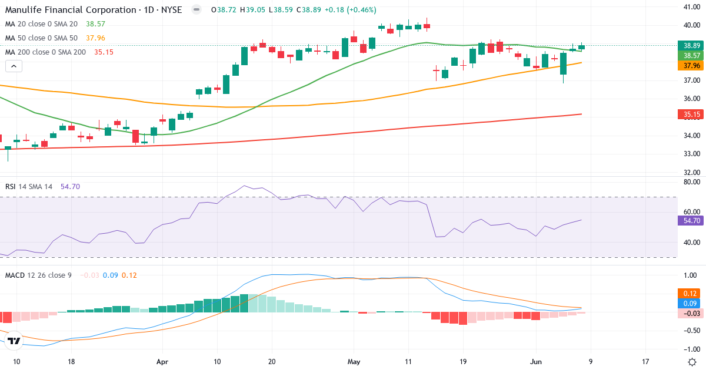Toggle the market status pill indicator
The image size is (706, 370).
(x=197, y=10)
